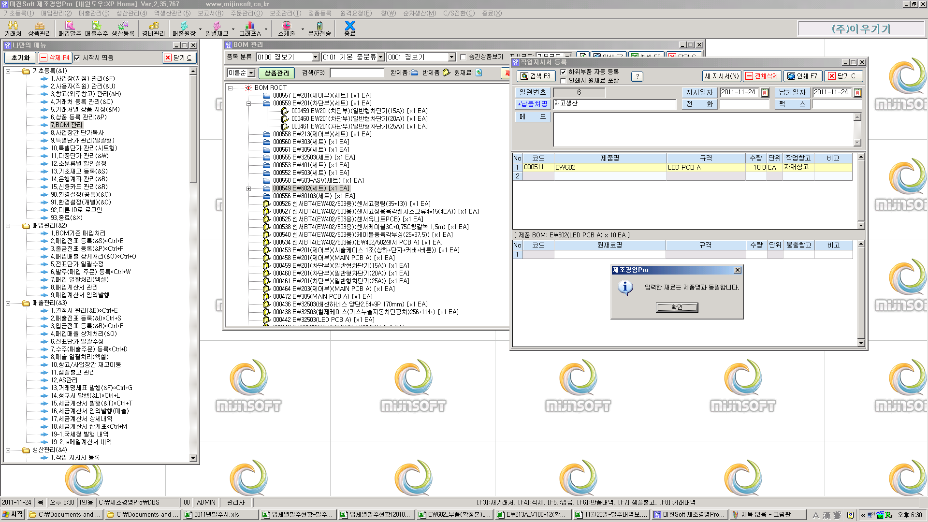Image resolution: width=928 pixels, height=522 pixels.
Task: Click the help question mark button
Action: pyautogui.click(x=637, y=76)
